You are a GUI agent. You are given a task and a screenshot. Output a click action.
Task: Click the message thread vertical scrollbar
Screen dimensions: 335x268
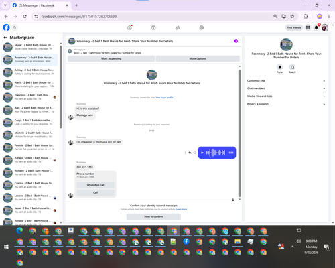pyautogui.click(x=239, y=133)
